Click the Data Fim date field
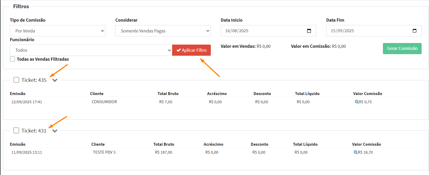This screenshot has height=175, width=429. coord(368,31)
